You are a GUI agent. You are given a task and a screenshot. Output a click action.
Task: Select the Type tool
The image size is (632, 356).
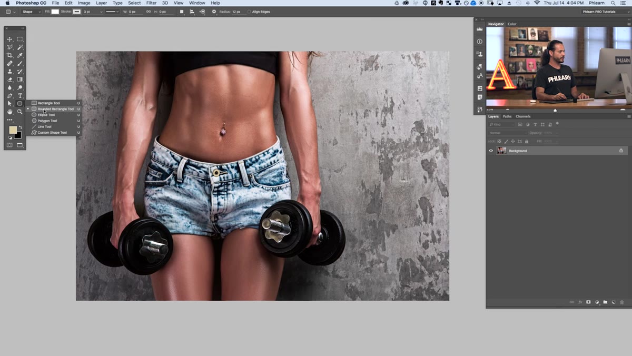20,96
